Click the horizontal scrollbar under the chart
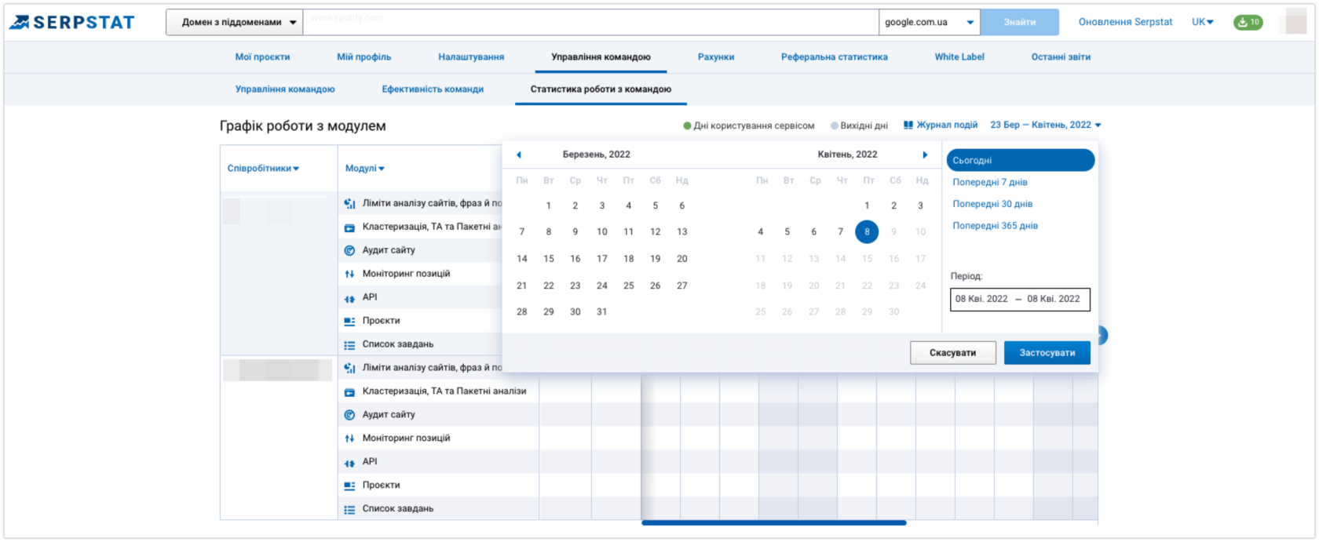The width and height of the screenshot is (1319, 542). click(773, 522)
